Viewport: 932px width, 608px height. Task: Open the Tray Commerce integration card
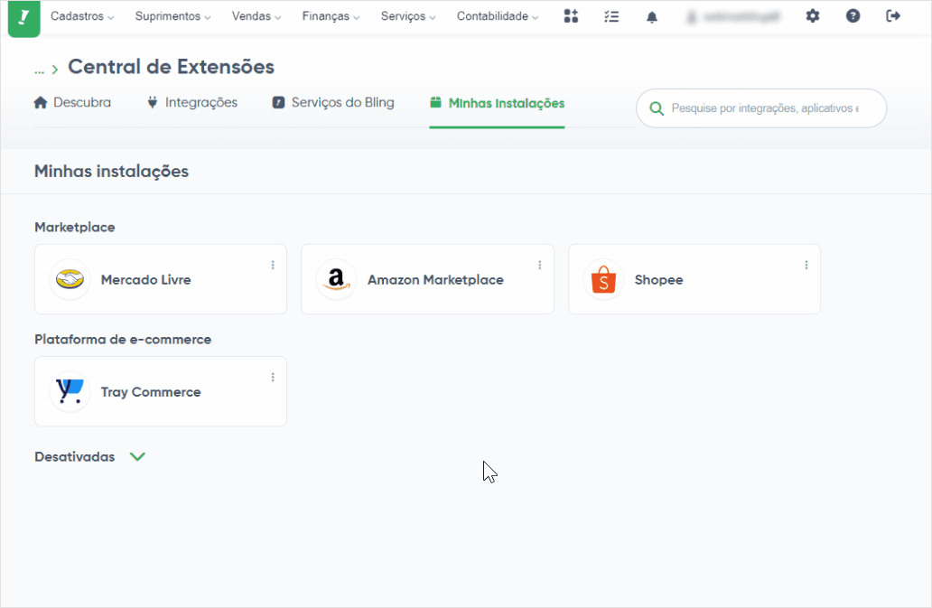161,392
